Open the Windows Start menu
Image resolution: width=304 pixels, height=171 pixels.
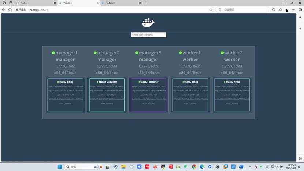click(x=60, y=167)
